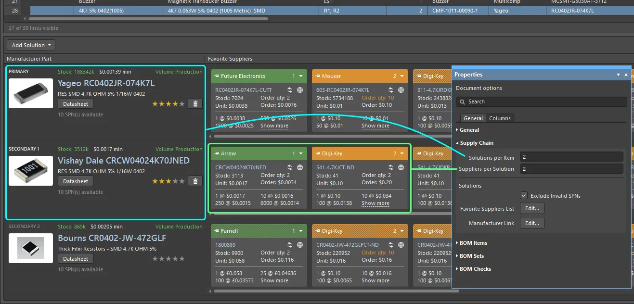This screenshot has width=634, height=304.
Task: Click pin icon on Digi-Key CR0402-JW-472GLFCT-ND card header
Action: tap(318, 231)
